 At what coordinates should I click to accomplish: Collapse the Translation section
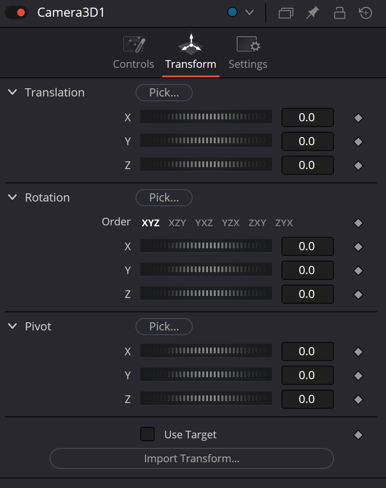click(12, 93)
